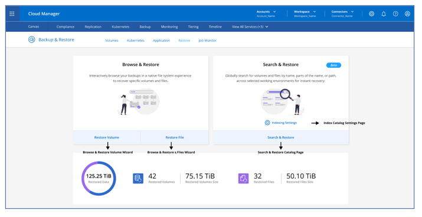Expand the Accounts dropdown
The width and height of the screenshot is (422, 217).
[266, 14]
